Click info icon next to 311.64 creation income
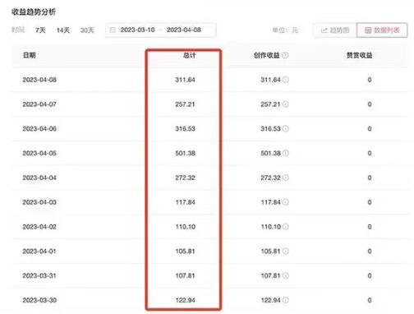414x314 pixels. [x=286, y=80]
